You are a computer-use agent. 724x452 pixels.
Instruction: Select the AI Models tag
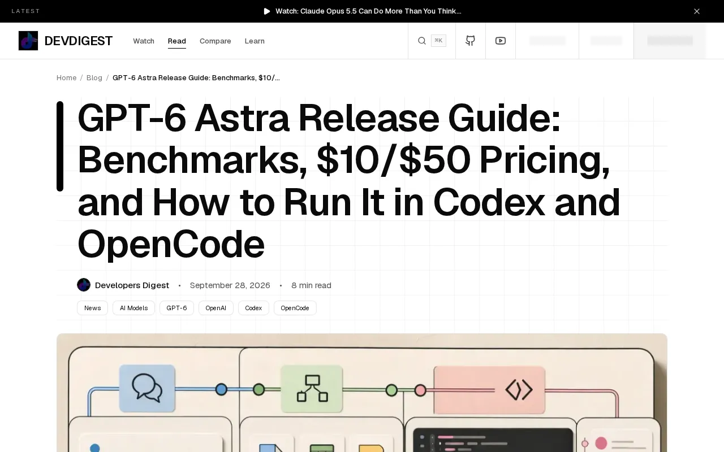pos(133,308)
